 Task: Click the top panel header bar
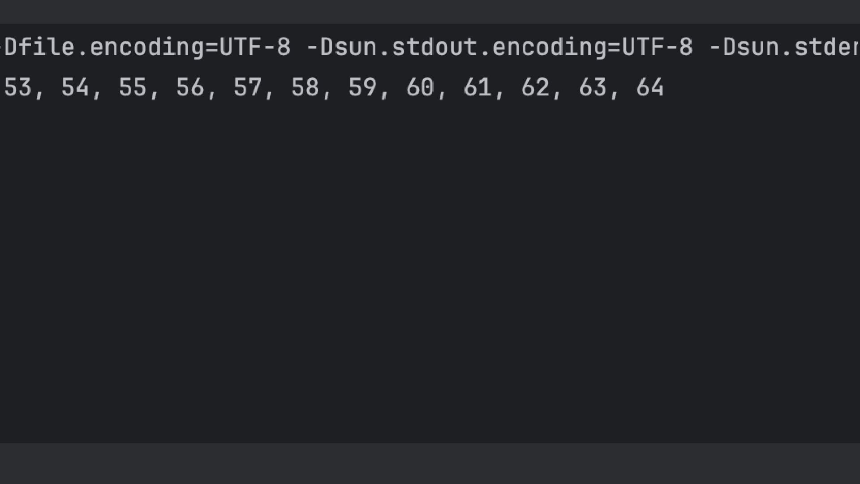pos(430,11)
